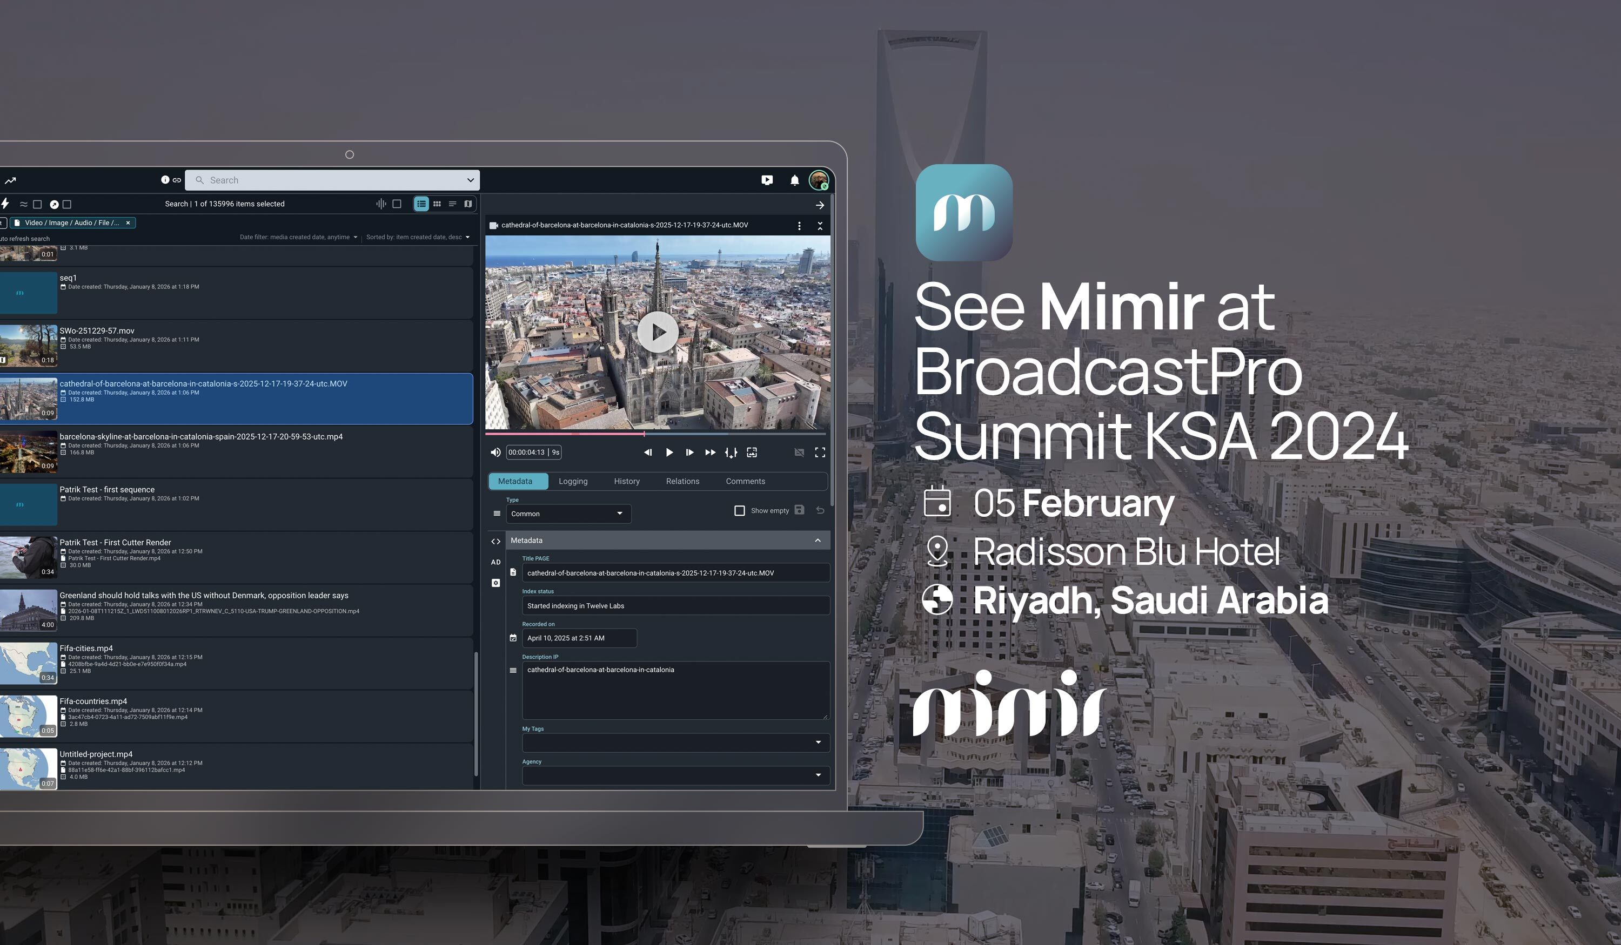Image resolution: width=1621 pixels, height=945 pixels.
Task: Collapse the Metadata section
Action: click(x=818, y=541)
